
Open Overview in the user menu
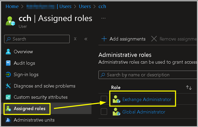pos(23,52)
